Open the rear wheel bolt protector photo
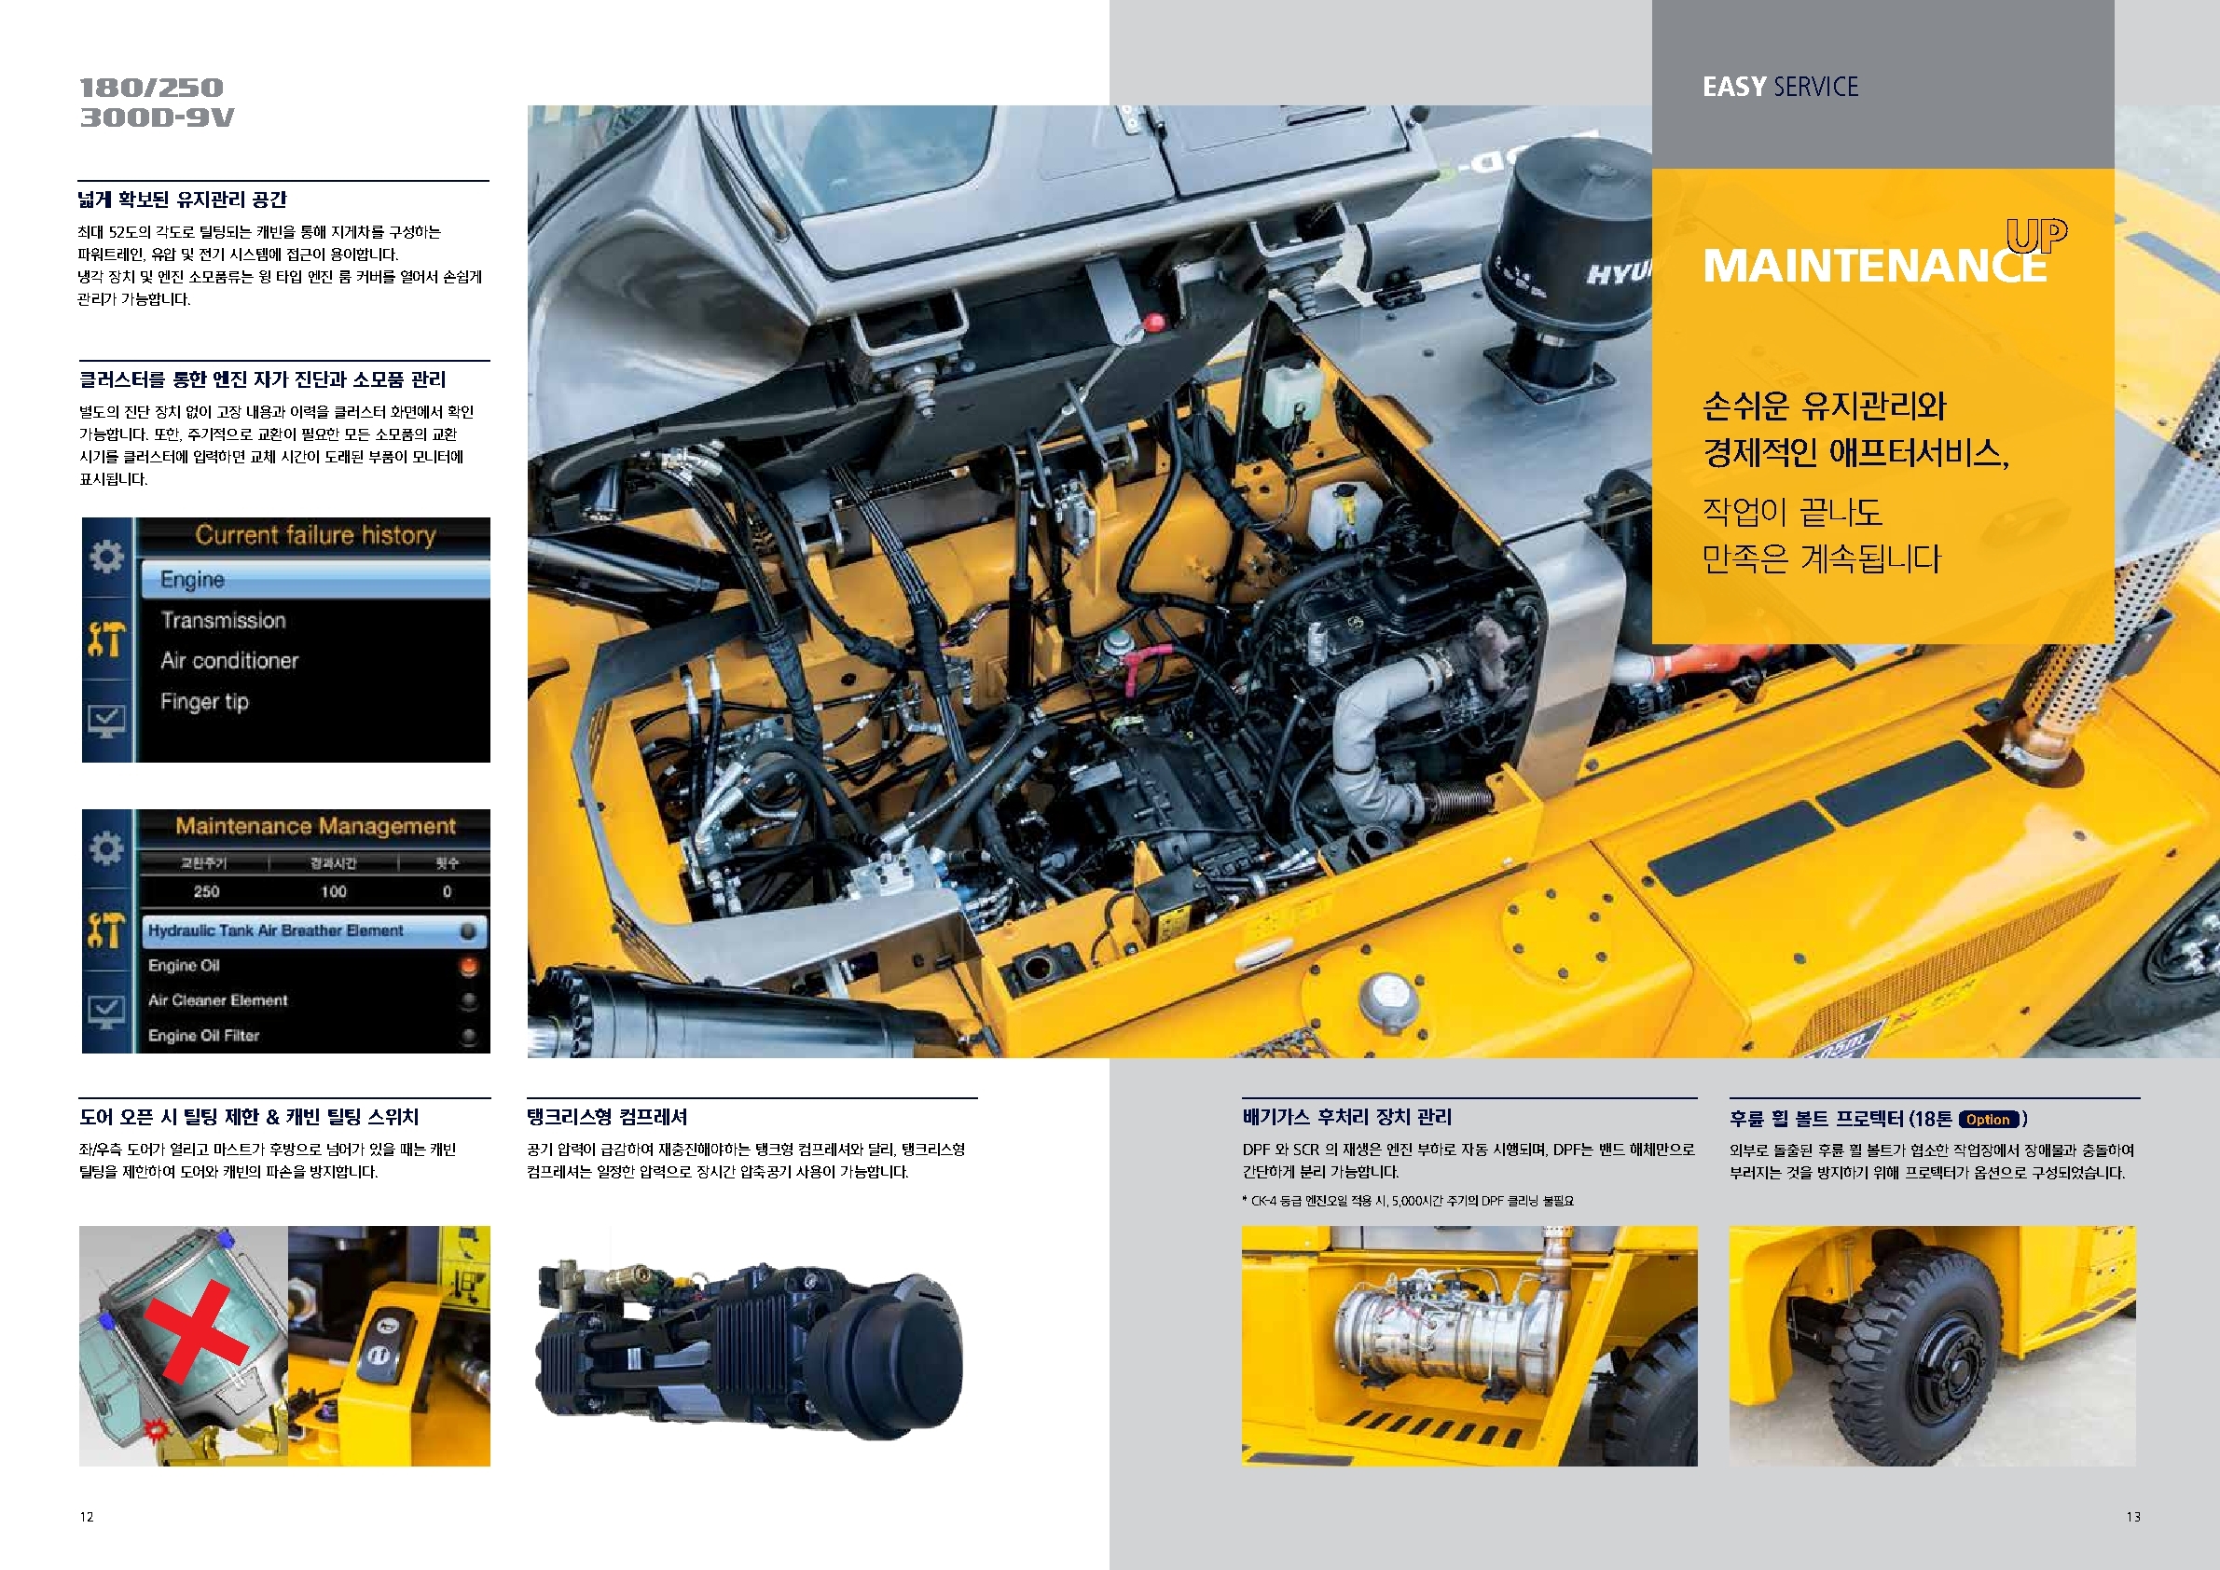 click(1932, 1345)
